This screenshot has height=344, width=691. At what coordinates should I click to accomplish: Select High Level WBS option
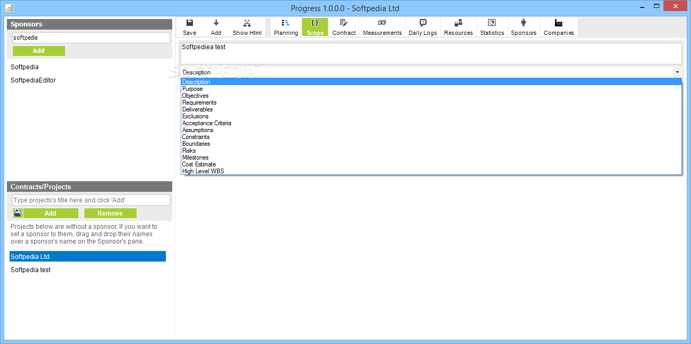(x=431, y=171)
